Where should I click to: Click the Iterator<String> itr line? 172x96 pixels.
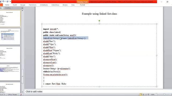(57, 69)
